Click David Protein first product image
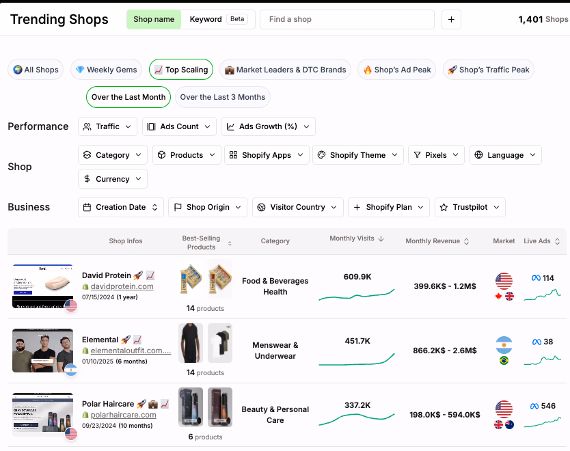Screen dimensions: 570x451 [191, 279]
